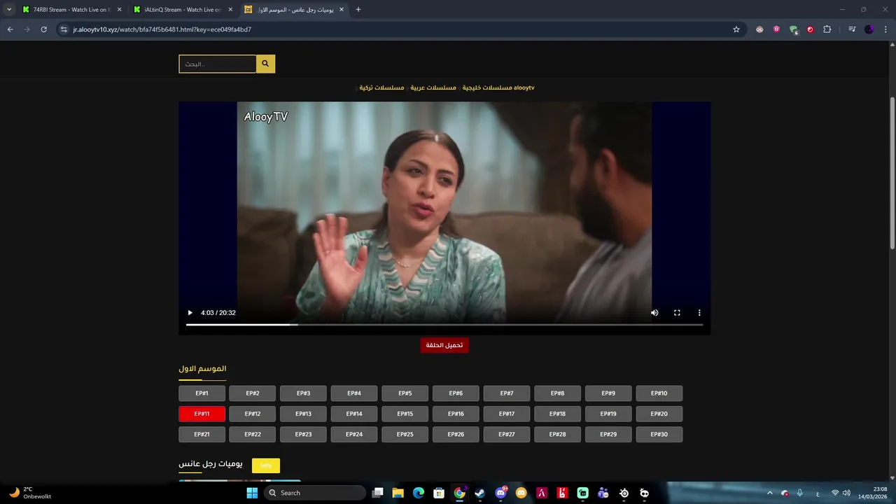Close the iALtinQ Stream tab

coord(230,10)
